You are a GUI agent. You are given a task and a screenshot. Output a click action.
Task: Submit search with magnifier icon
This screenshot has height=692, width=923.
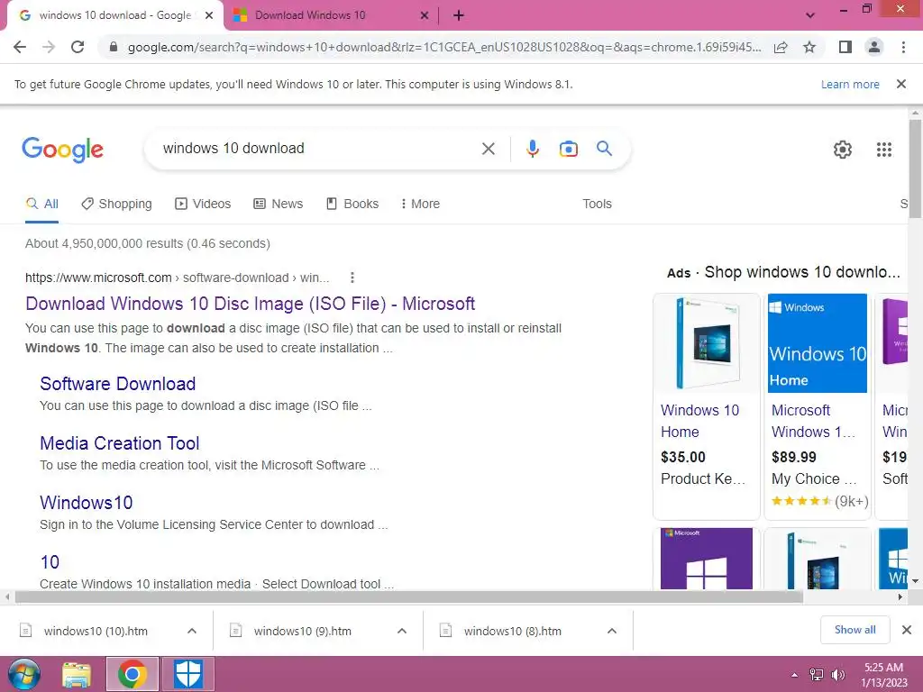point(604,149)
